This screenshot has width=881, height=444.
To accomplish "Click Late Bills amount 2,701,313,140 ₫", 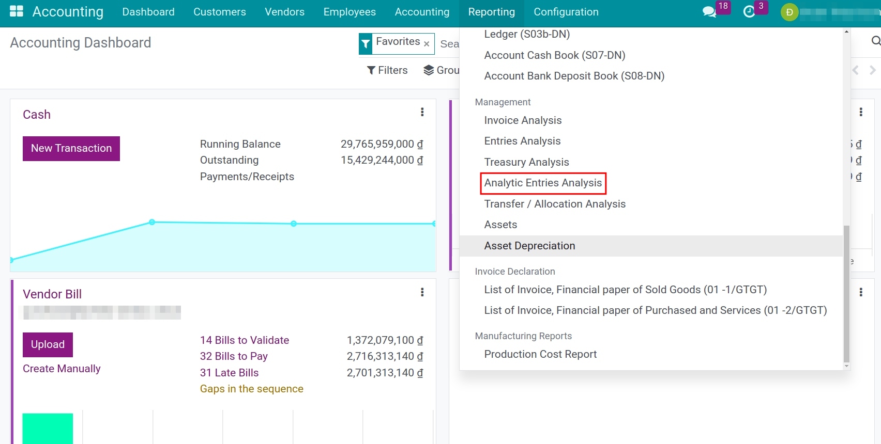I will (x=385, y=373).
